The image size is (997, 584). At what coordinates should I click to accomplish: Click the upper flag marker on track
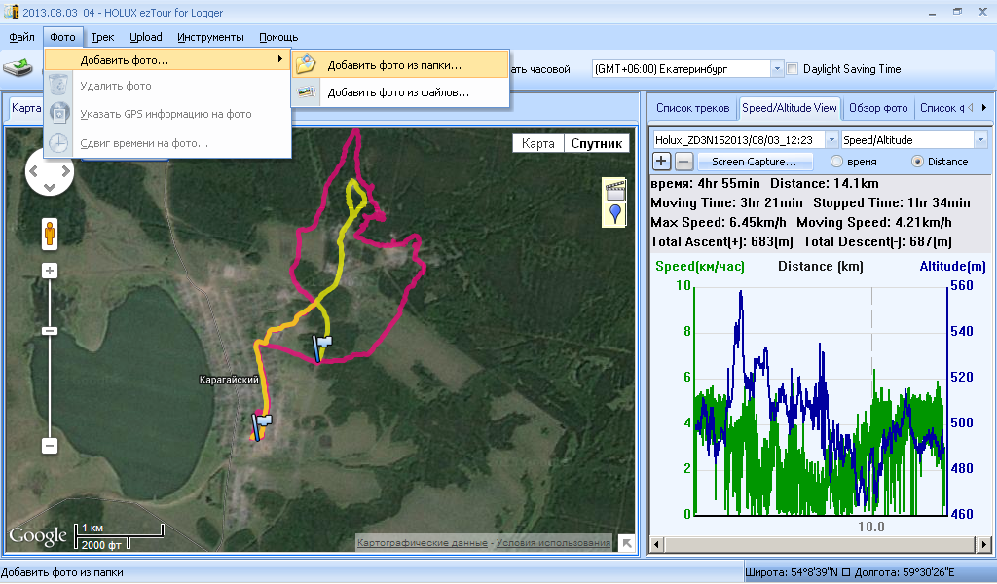tap(321, 348)
